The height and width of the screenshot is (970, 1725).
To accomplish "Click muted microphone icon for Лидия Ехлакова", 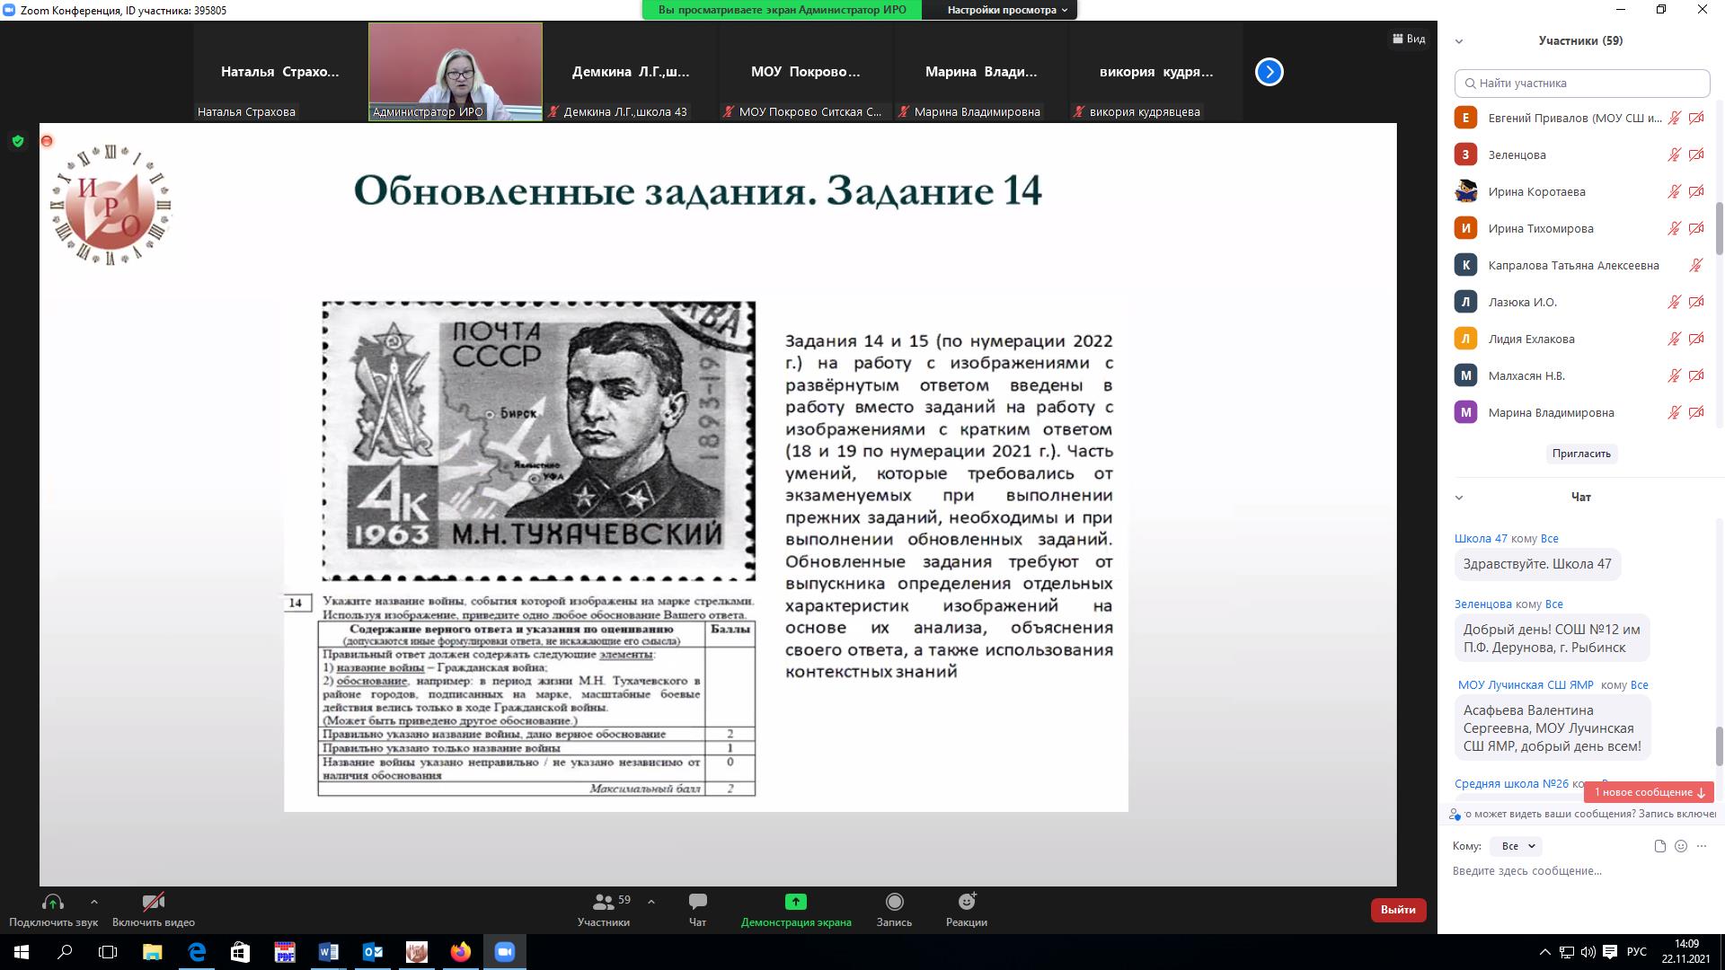I will point(1674,339).
